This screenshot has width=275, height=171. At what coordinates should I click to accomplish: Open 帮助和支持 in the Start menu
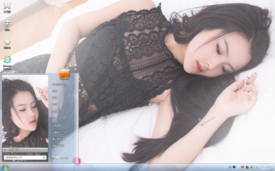point(58,145)
